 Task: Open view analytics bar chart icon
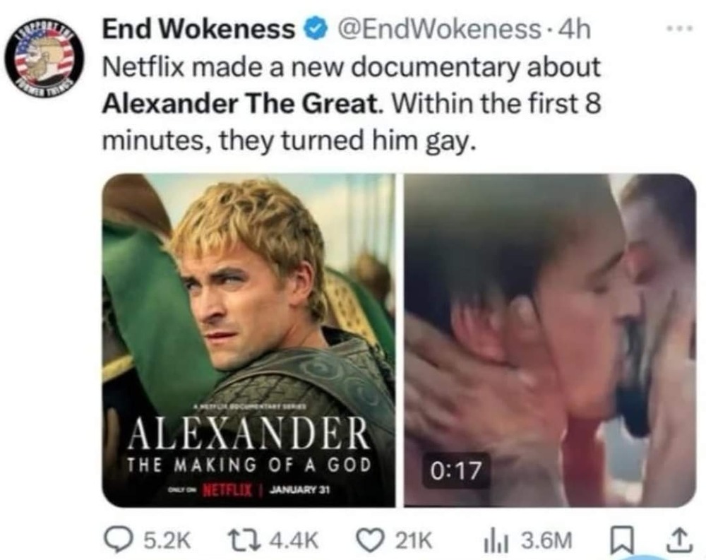tap(496, 541)
